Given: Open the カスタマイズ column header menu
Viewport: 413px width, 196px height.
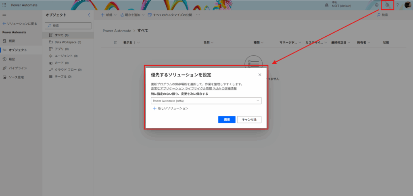Looking at the screenshot, I should tap(316, 42).
